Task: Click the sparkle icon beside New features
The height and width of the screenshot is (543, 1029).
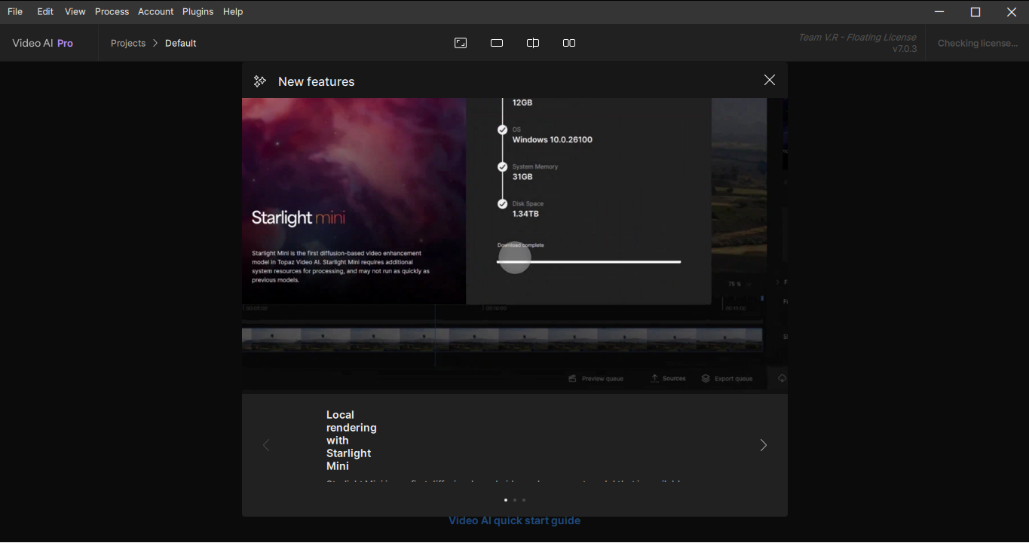Action: [260, 81]
